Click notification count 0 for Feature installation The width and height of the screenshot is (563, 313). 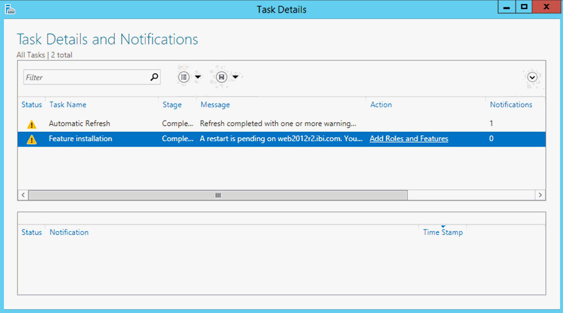click(x=491, y=138)
